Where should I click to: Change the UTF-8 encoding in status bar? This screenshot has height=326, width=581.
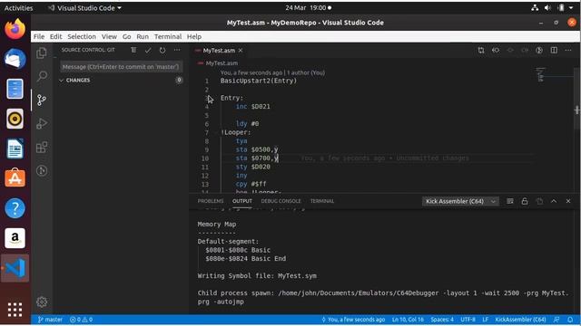click(468, 320)
